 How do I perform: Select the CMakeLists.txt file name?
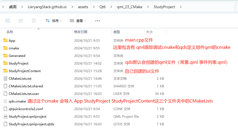tap(20, 78)
